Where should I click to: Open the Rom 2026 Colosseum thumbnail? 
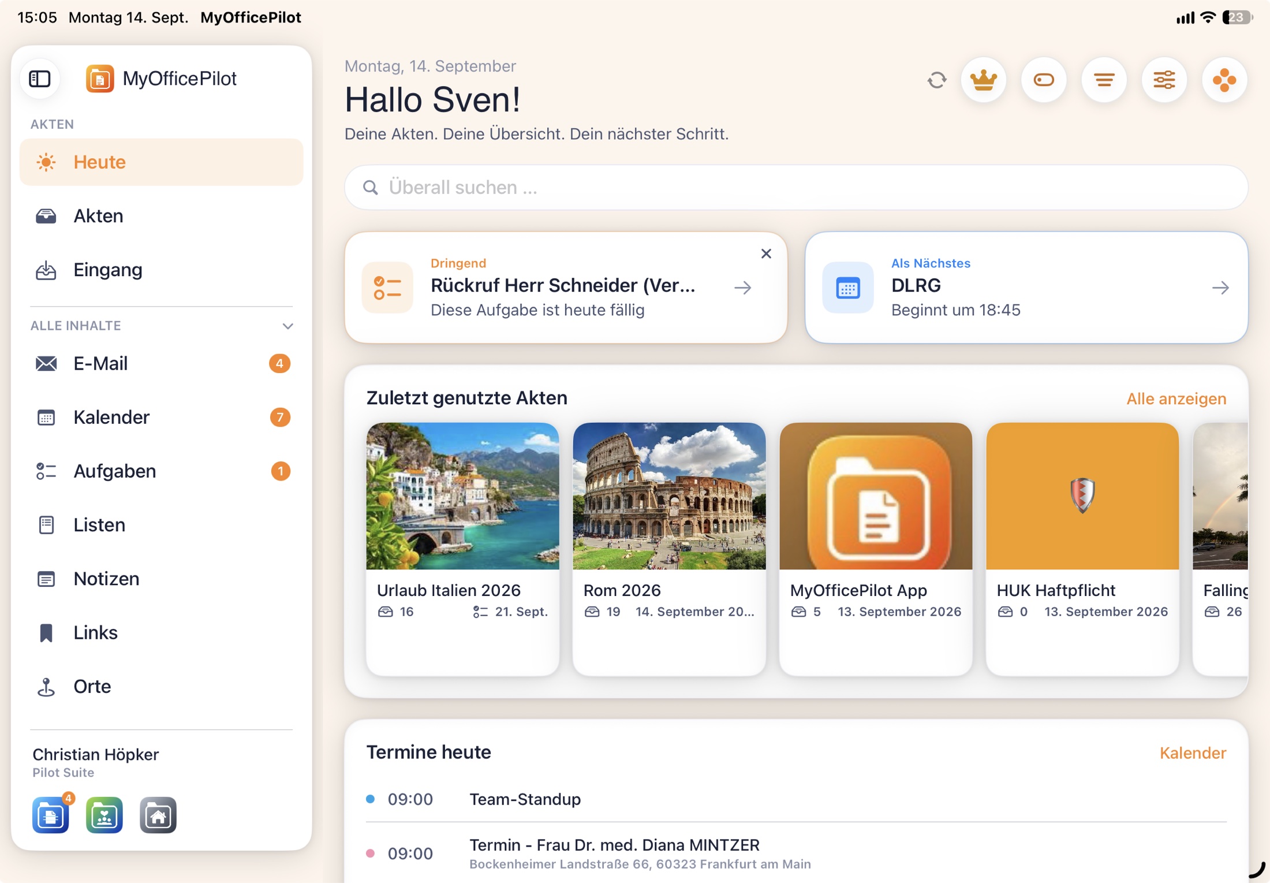670,496
